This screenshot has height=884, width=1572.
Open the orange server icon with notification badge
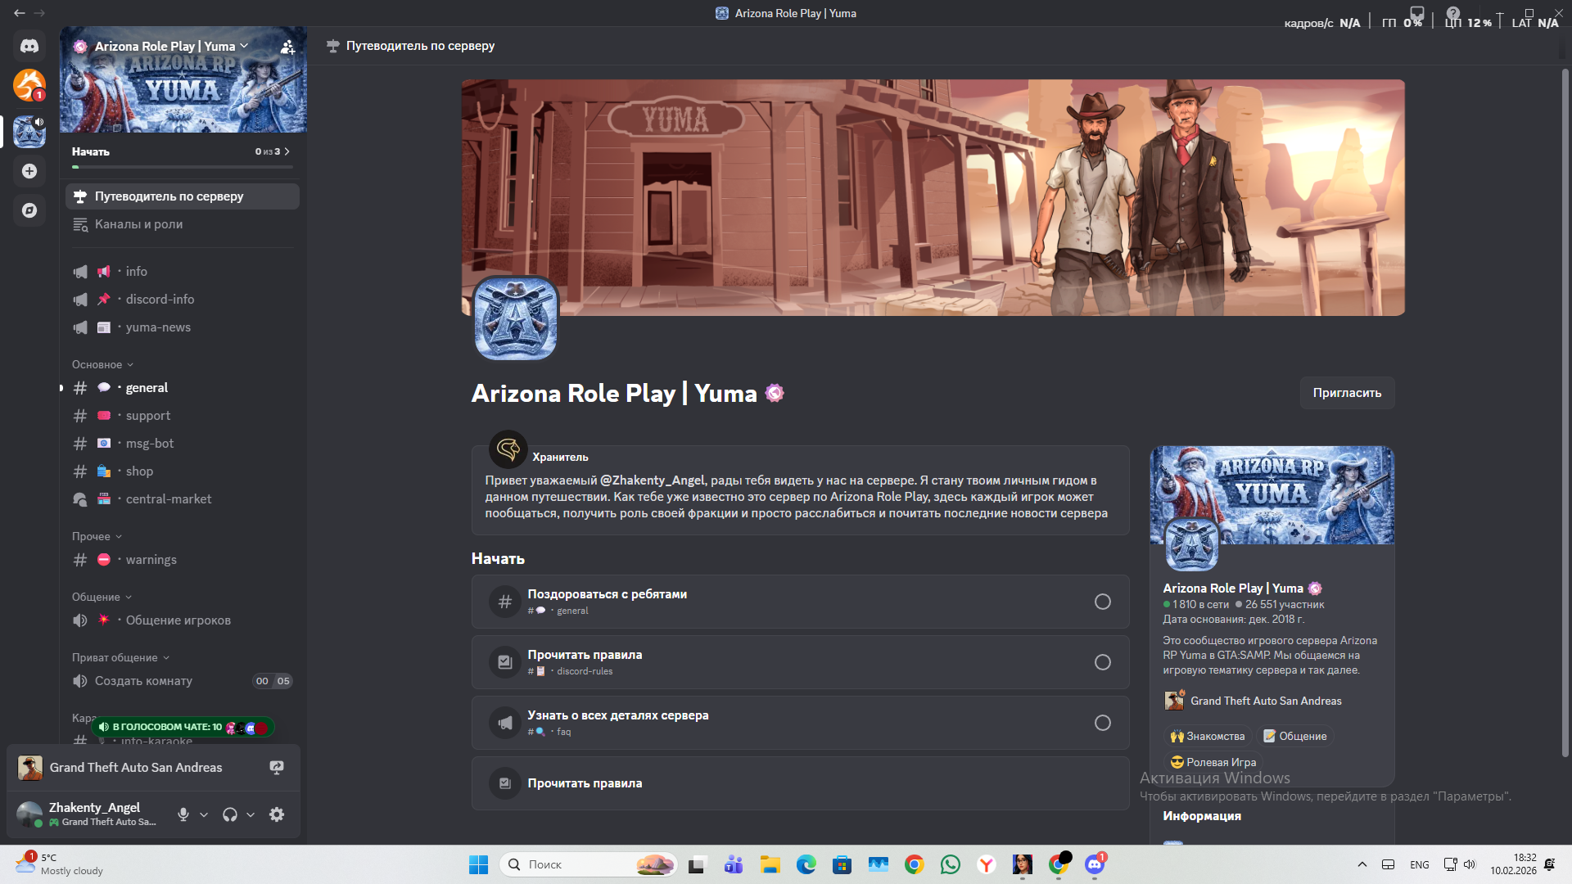[29, 85]
